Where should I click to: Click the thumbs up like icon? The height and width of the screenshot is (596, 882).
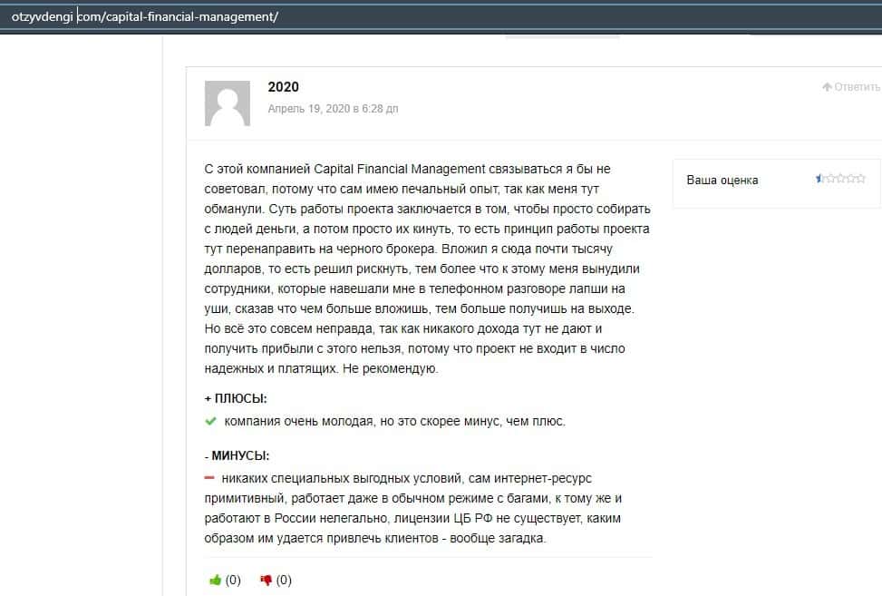point(216,580)
